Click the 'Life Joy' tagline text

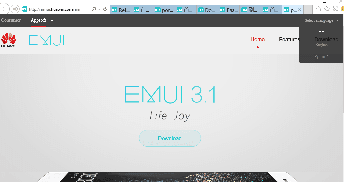(x=170, y=116)
